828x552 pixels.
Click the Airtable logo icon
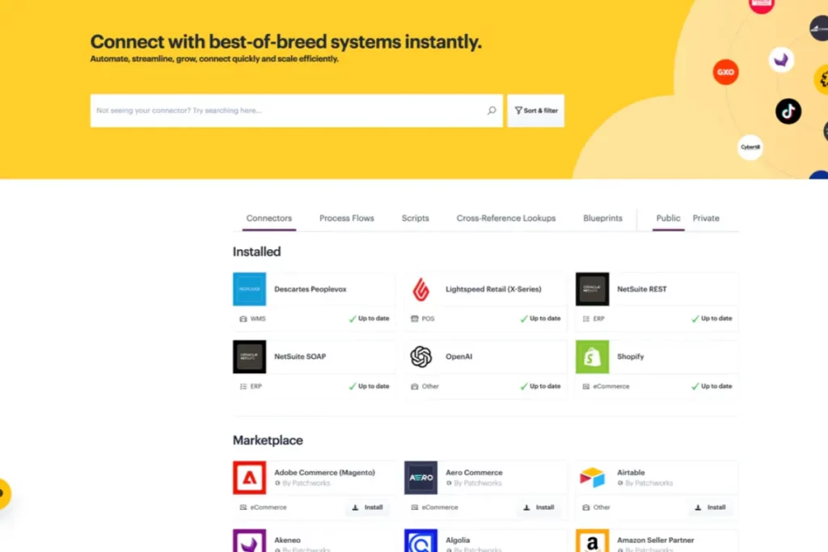[592, 478]
